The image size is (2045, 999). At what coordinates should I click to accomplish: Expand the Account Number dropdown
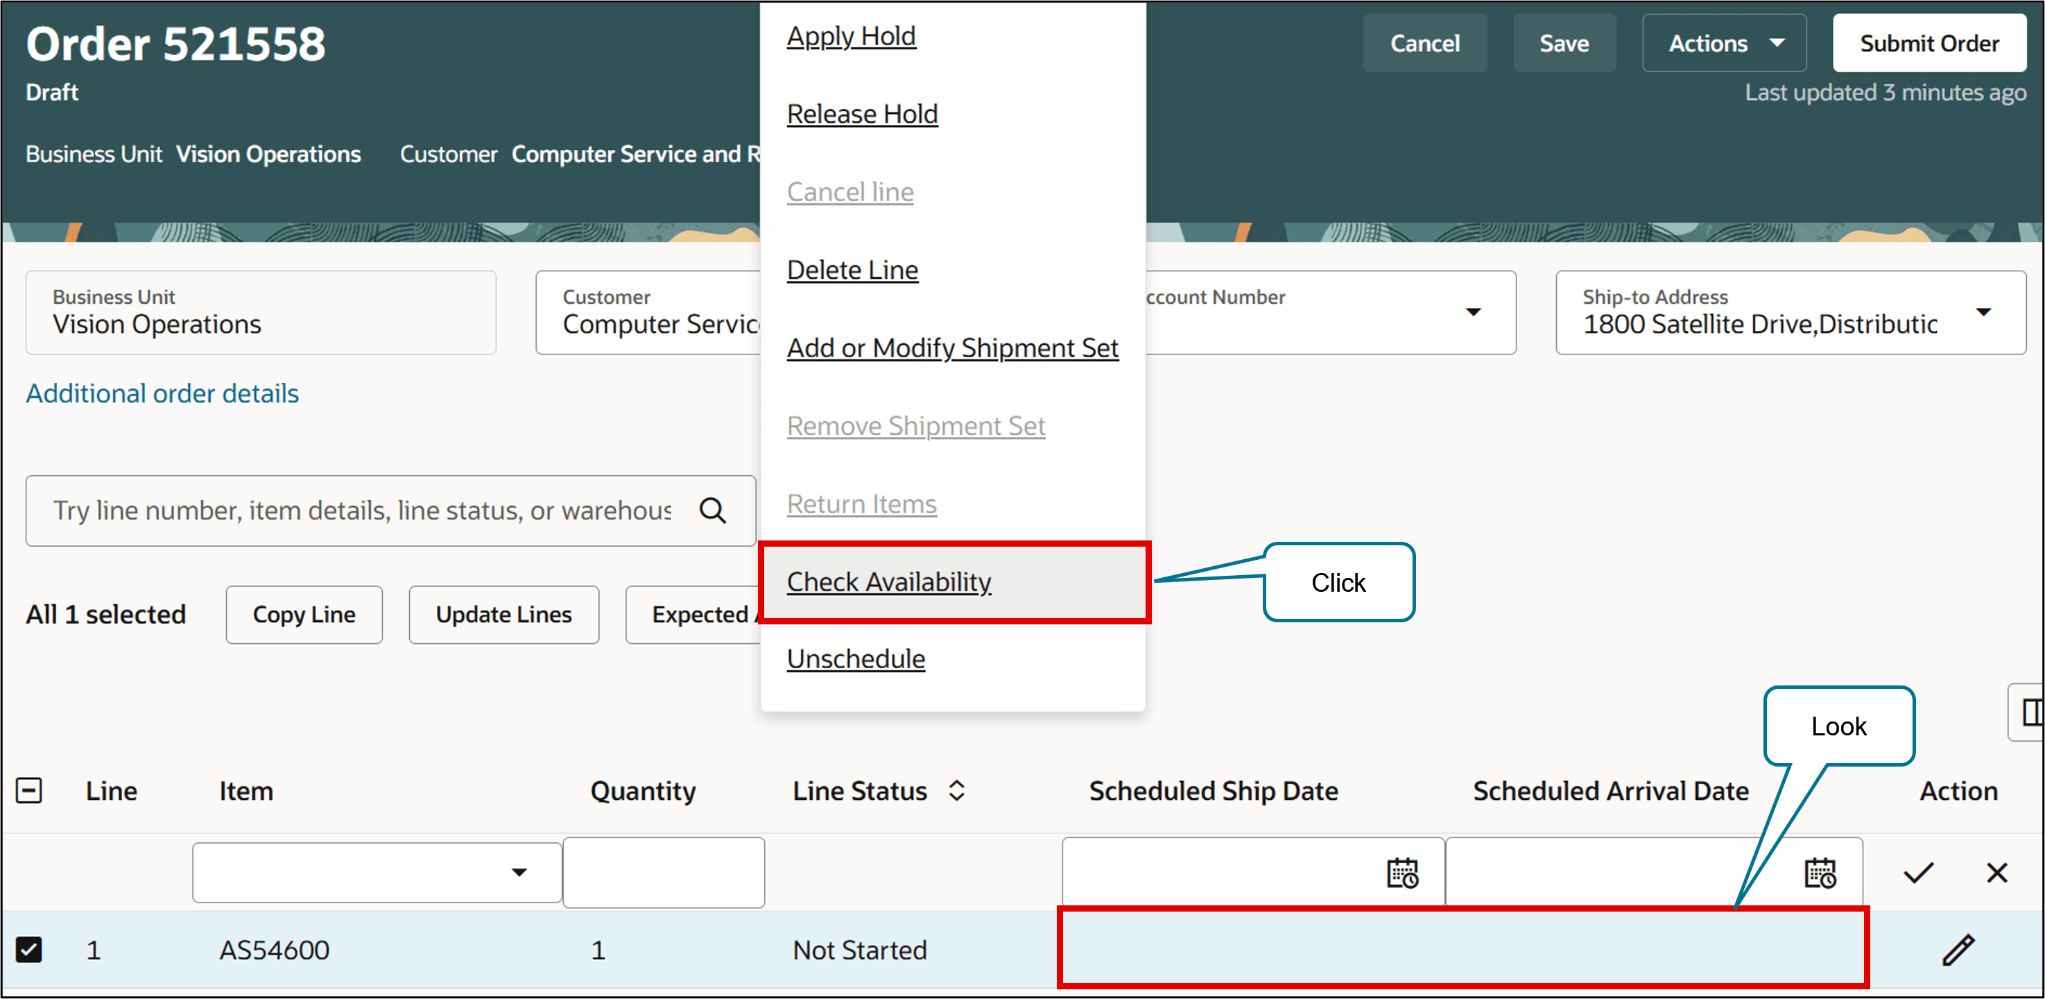1474,312
